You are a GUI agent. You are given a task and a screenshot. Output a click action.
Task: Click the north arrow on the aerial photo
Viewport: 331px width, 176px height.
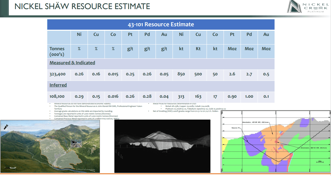tap(6, 127)
